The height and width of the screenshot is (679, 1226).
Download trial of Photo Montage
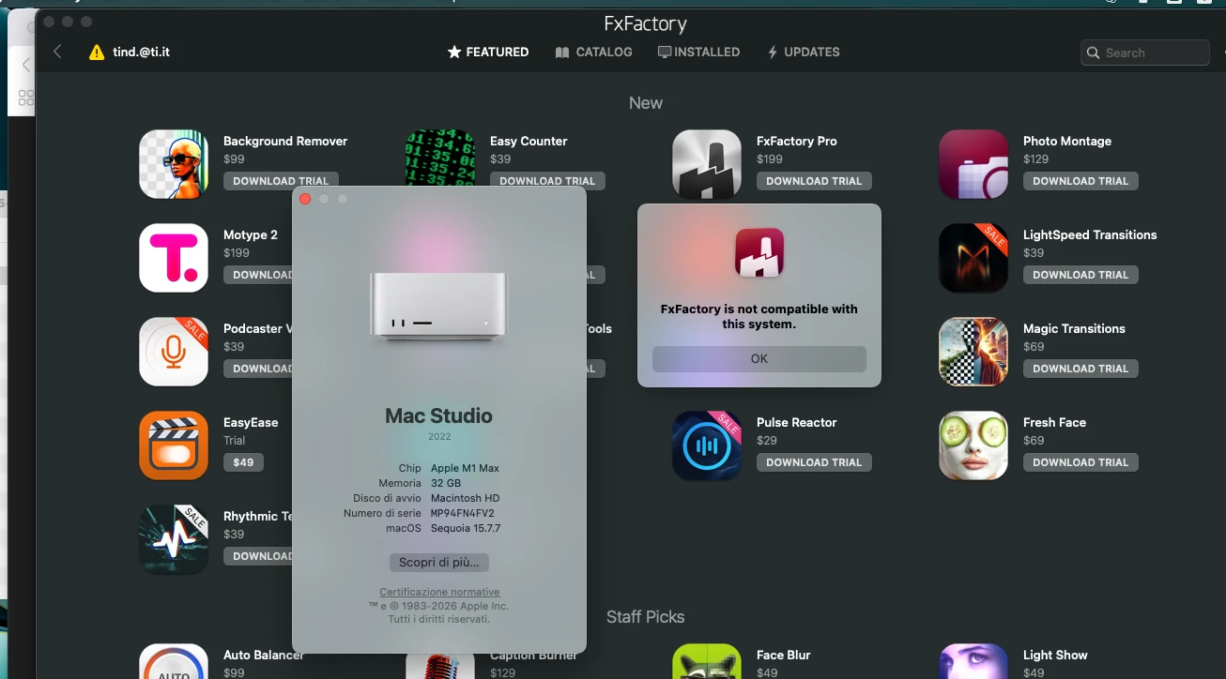point(1080,181)
